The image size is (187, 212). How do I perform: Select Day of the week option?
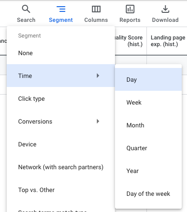point(148,193)
